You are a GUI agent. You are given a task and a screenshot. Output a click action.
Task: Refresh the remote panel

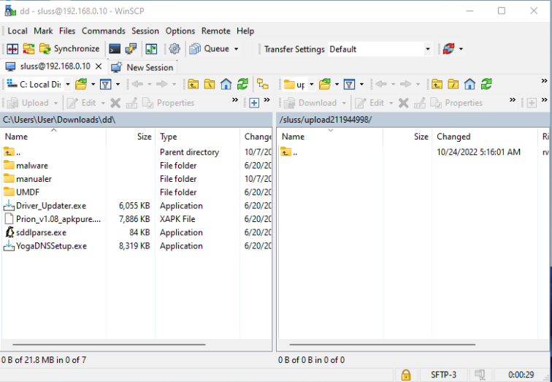[x=486, y=85]
